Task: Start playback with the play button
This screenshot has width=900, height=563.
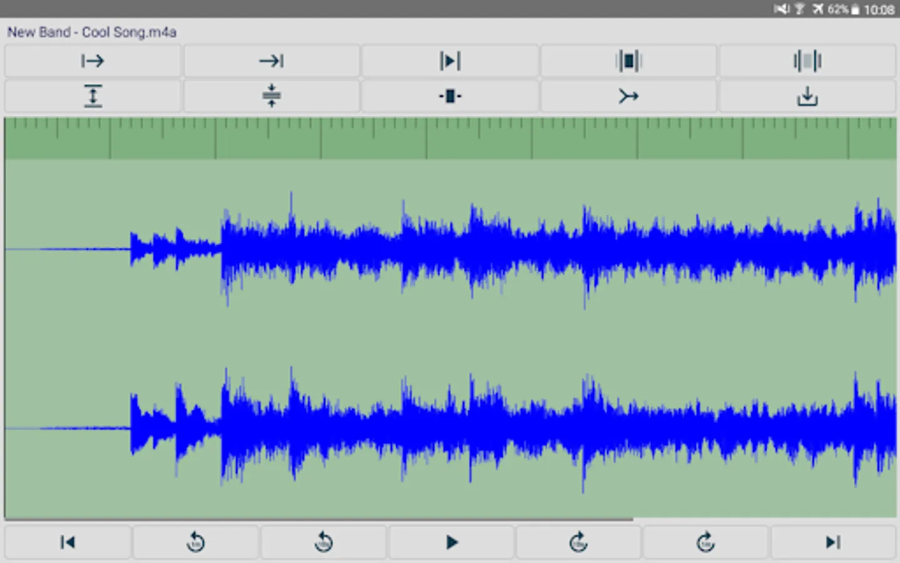Action: [451, 542]
